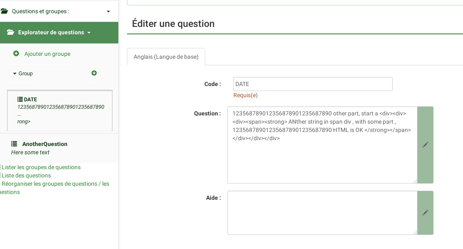
Task: Click the folder icon beside Questions et groupes
Action: 5,11
